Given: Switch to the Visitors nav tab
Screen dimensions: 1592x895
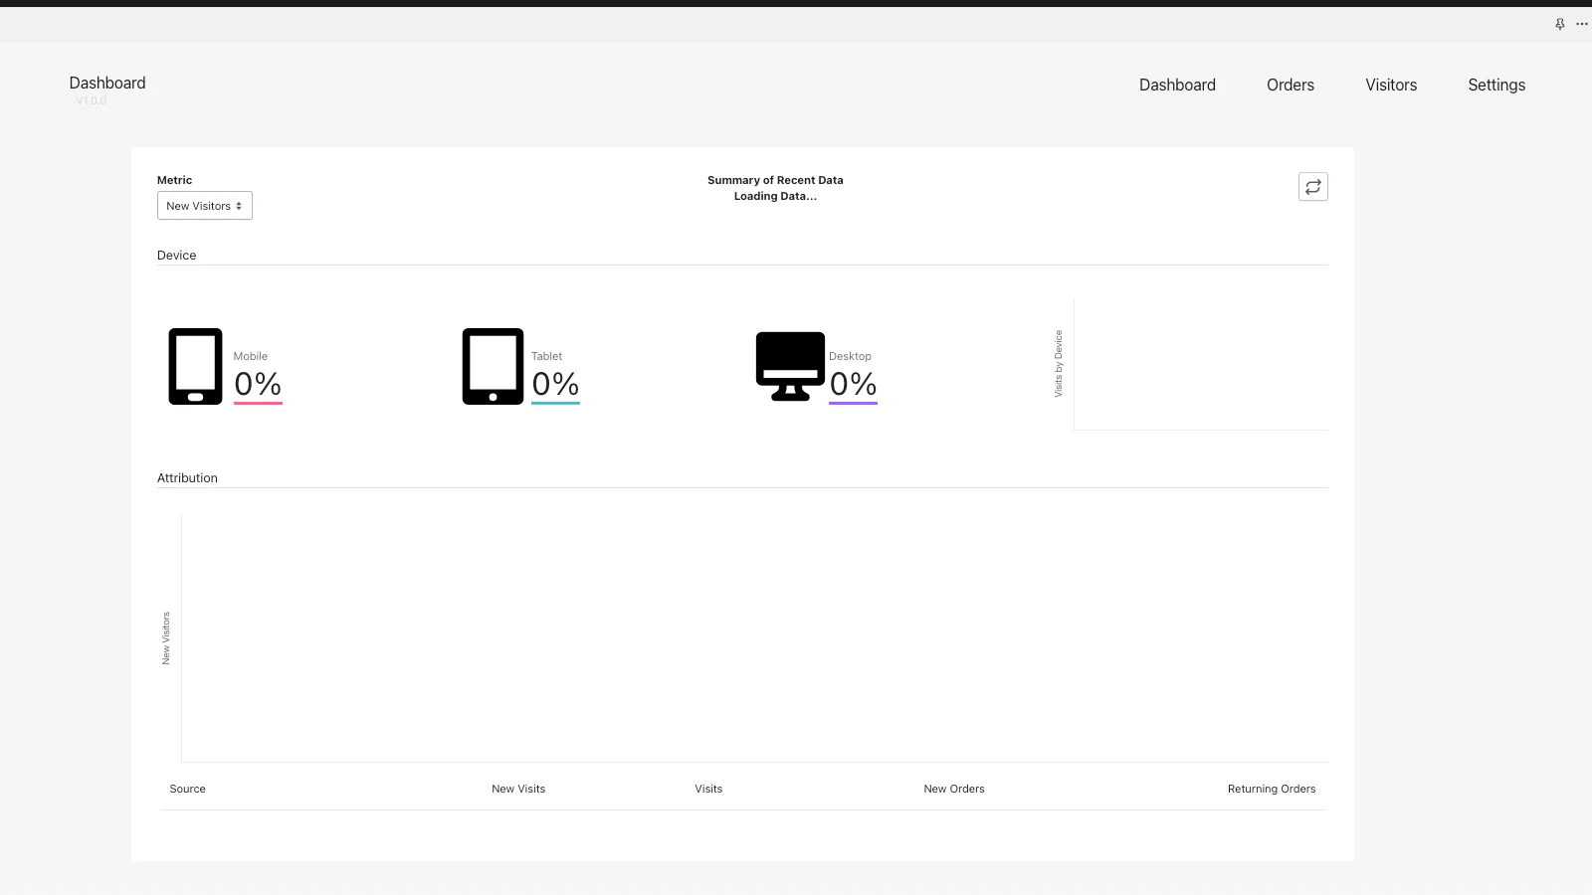Looking at the screenshot, I should (1391, 86).
